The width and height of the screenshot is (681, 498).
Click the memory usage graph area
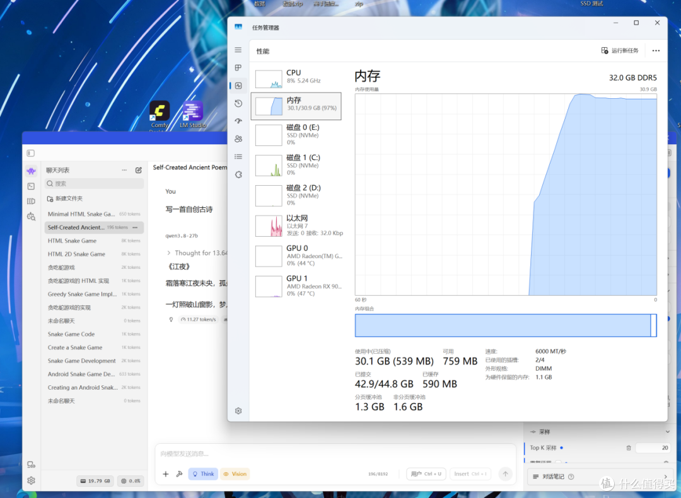pyautogui.click(x=506, y=195)
